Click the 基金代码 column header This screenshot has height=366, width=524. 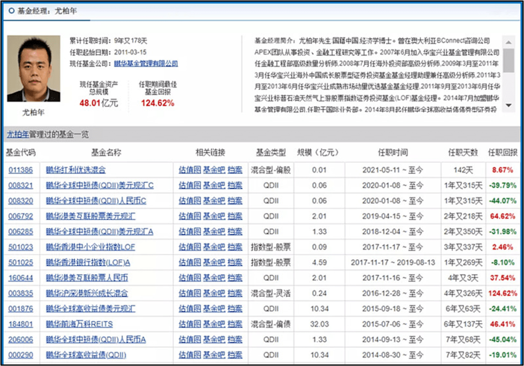click(21, 153)
